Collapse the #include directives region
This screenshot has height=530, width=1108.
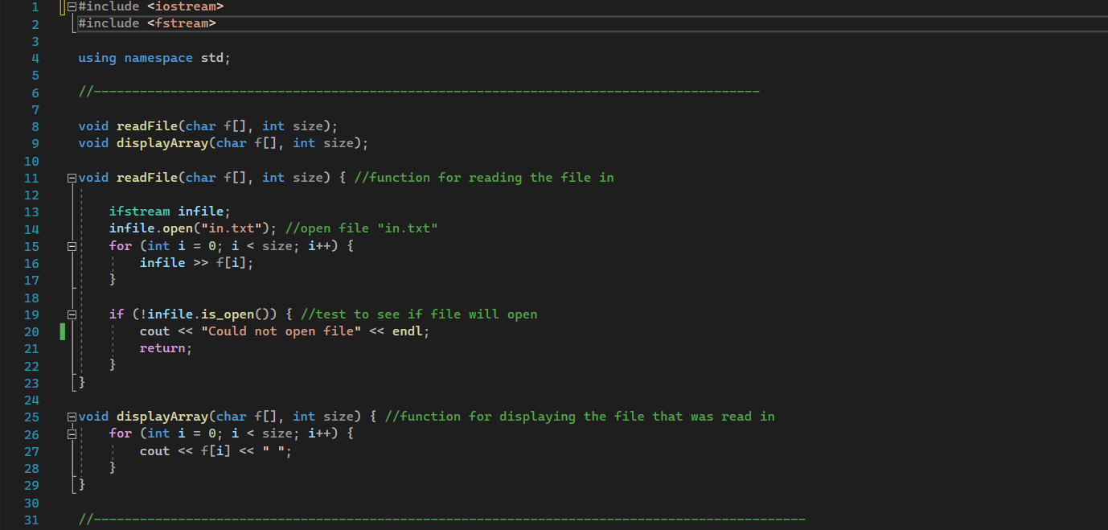click(71, 6)
